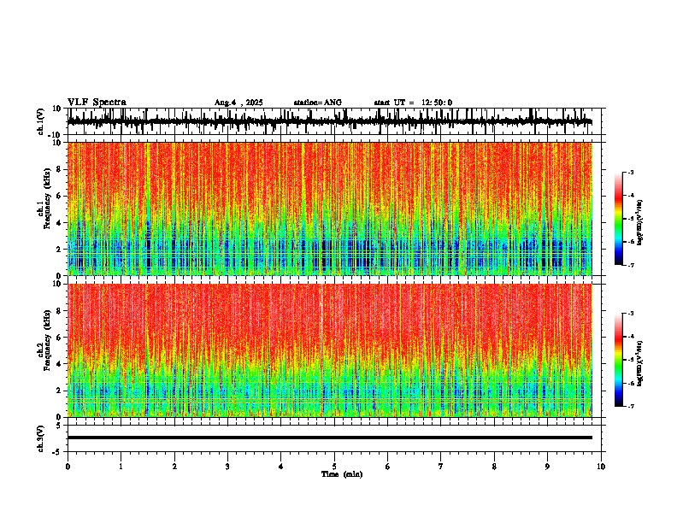Click time axis tick label "10"

(601, 467)
